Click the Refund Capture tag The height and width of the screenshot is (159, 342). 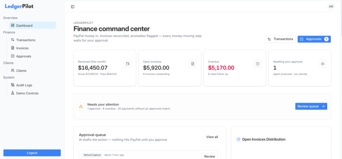(92, 155)
